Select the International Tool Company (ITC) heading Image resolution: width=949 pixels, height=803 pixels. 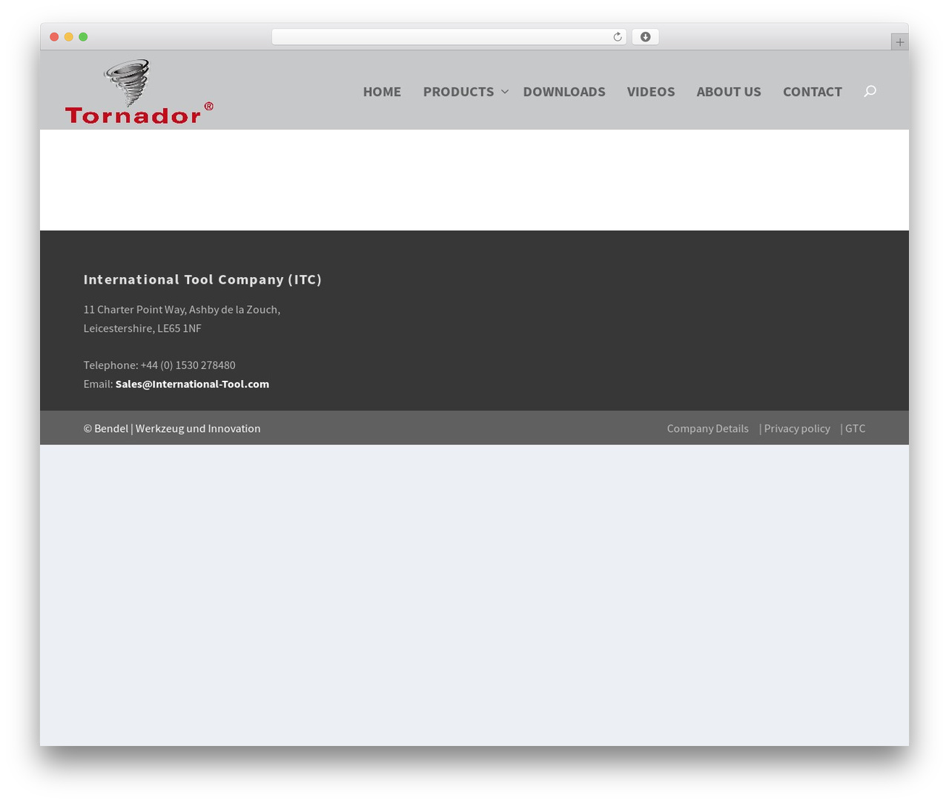tap(202, 279)
